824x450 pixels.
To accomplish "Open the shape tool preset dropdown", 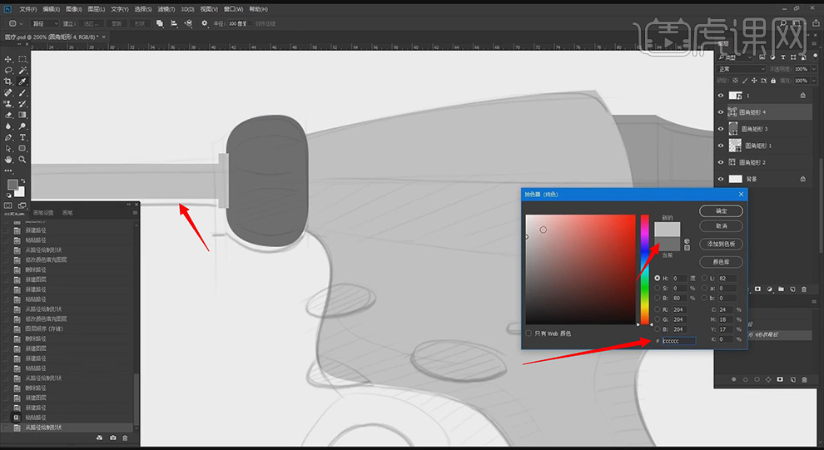I will click(x=15, y=23).
